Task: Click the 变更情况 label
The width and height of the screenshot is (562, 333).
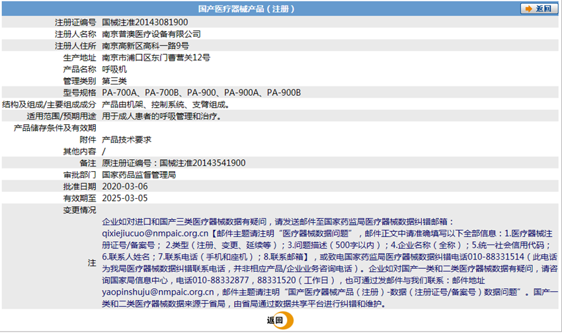Action: click(x=79, y=210)
